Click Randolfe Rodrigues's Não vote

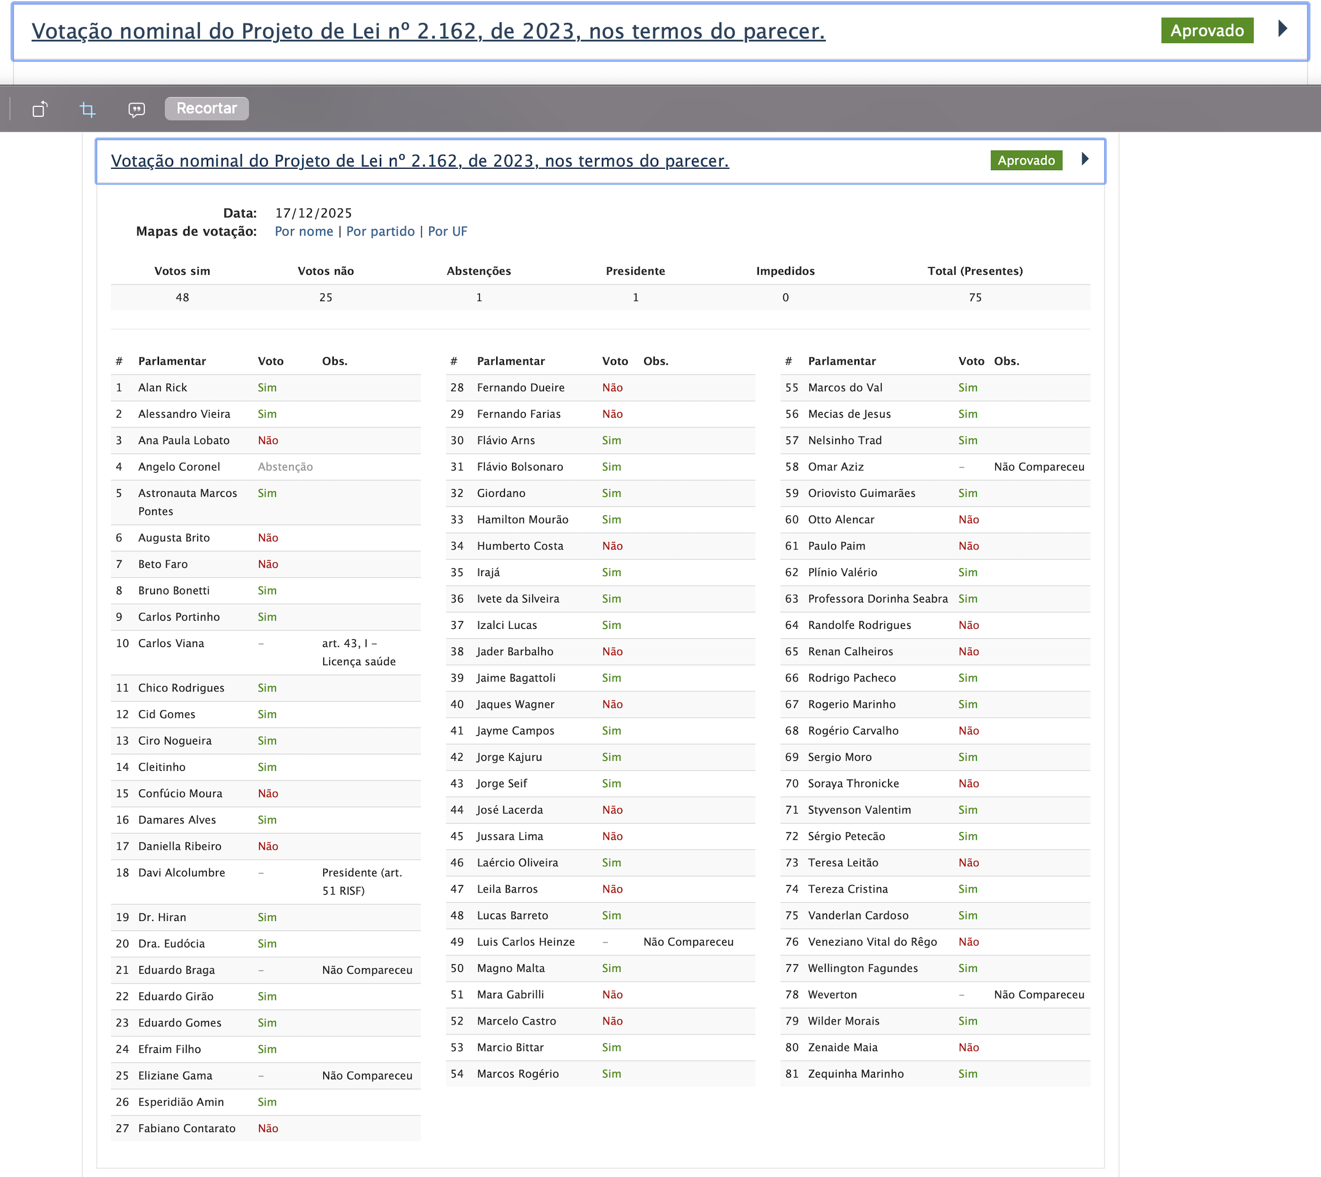coord(969,625)
